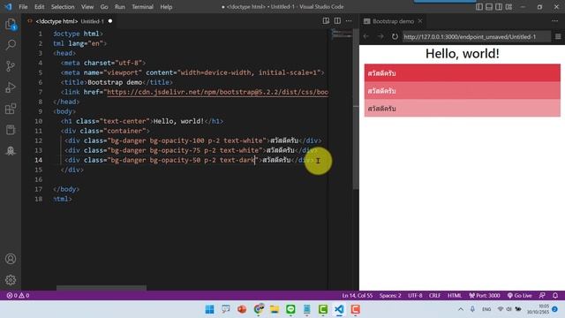
Task: Open the Extensions view
Action: pos(11,109)
